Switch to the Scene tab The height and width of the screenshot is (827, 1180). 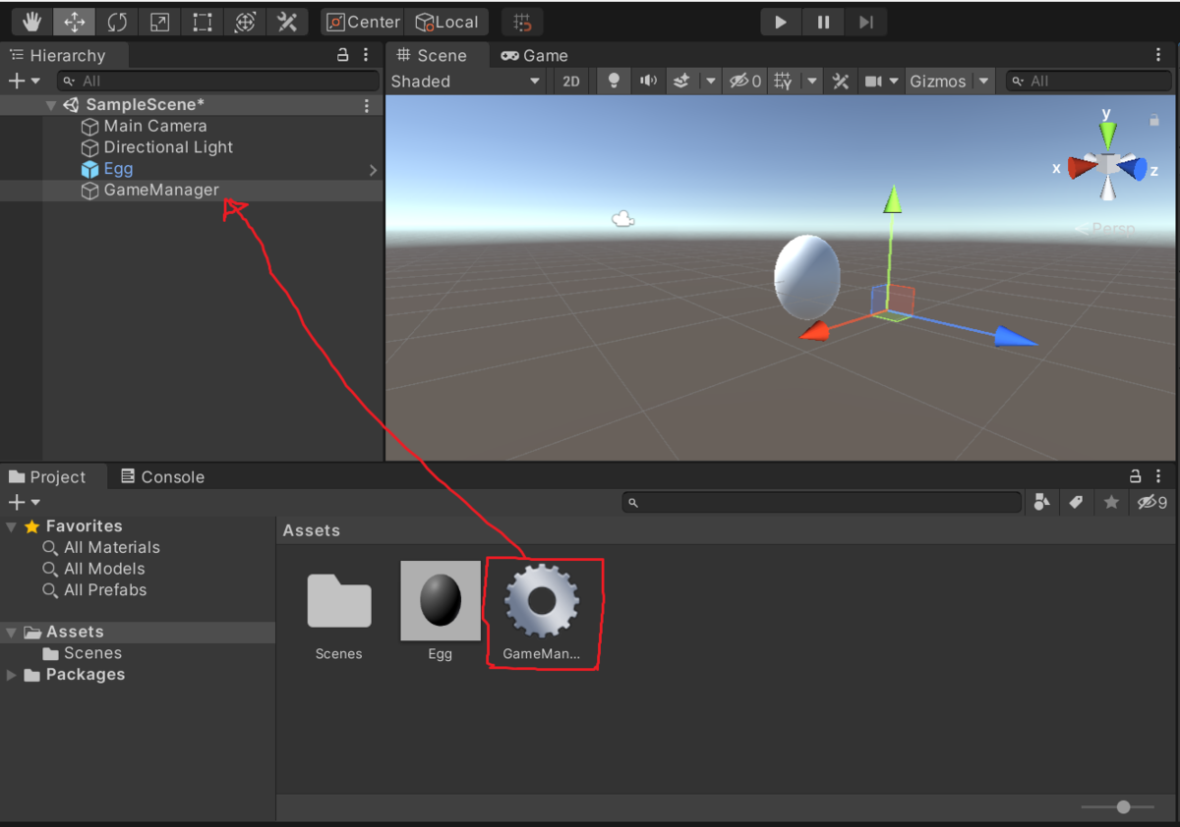tap(432, 56)
